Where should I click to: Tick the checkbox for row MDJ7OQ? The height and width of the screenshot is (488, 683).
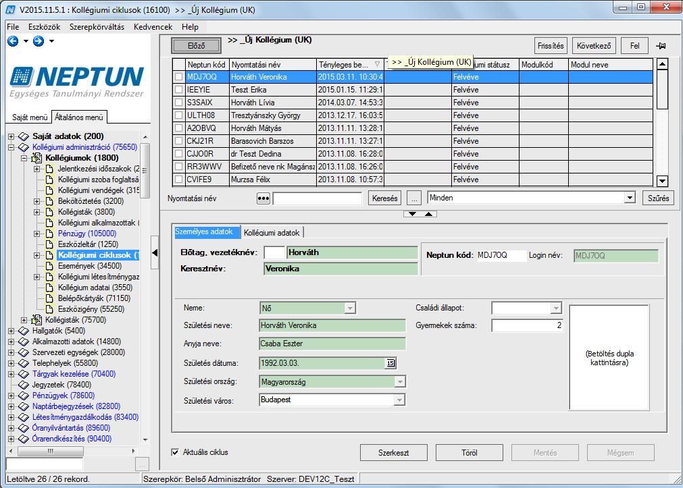pyautogui.click(x=178, y=77)
